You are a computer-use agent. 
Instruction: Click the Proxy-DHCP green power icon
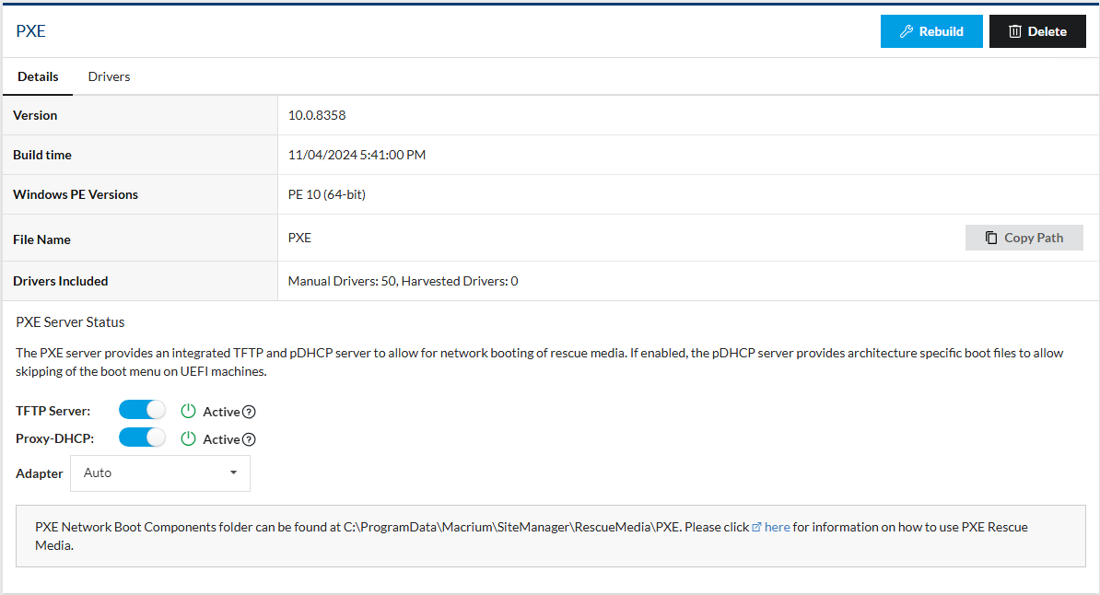188,438
